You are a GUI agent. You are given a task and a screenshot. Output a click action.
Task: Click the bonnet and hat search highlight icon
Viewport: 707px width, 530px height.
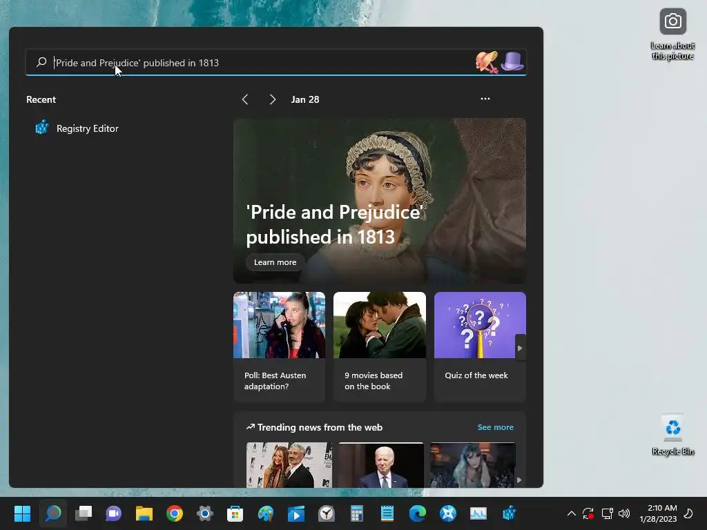coord(500,61)
